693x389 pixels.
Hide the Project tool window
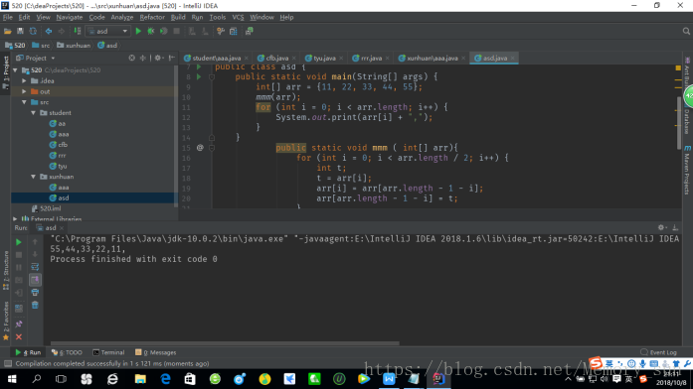172,58
